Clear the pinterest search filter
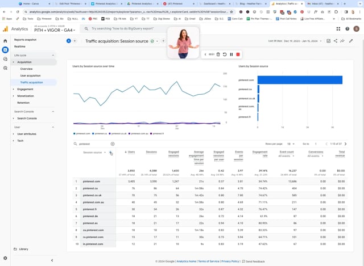The image size is (364, 266). click(x=113, y=144)
